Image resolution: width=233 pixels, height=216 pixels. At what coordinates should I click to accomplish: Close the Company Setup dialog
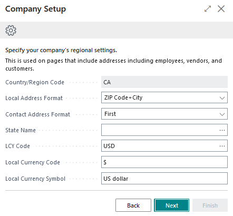221,8
